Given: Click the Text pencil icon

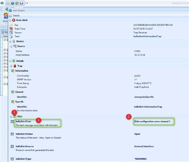Looking at the screenshot, I should tap(11, 36).
